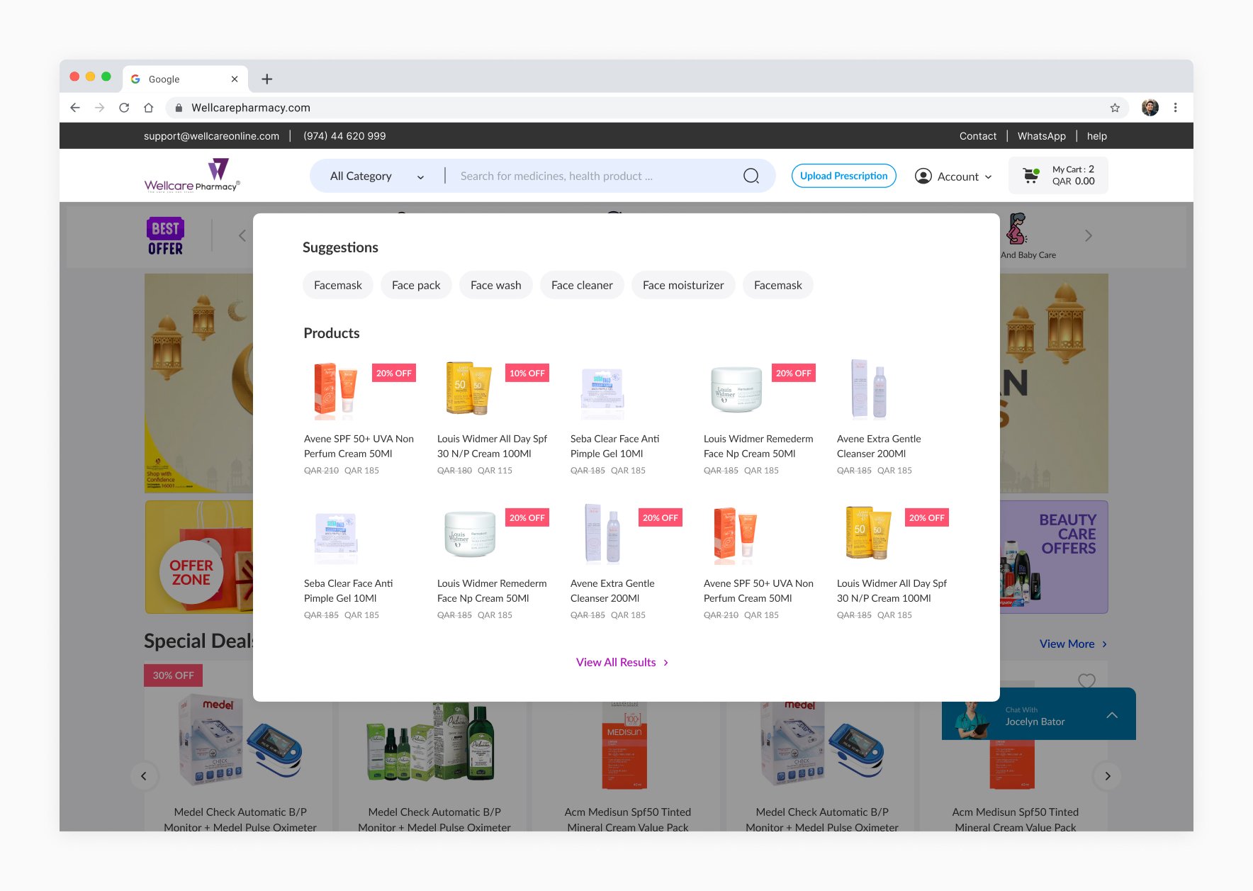Click the Upload Prescription button
The width and height of the screenshot is (1253, 891).
pyautogui.click(x=843, y=175)
